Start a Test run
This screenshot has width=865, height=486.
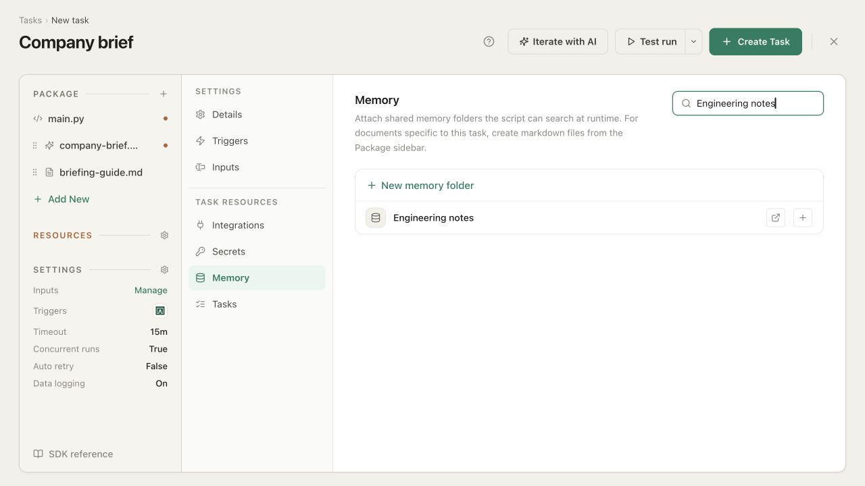(651, 42)
